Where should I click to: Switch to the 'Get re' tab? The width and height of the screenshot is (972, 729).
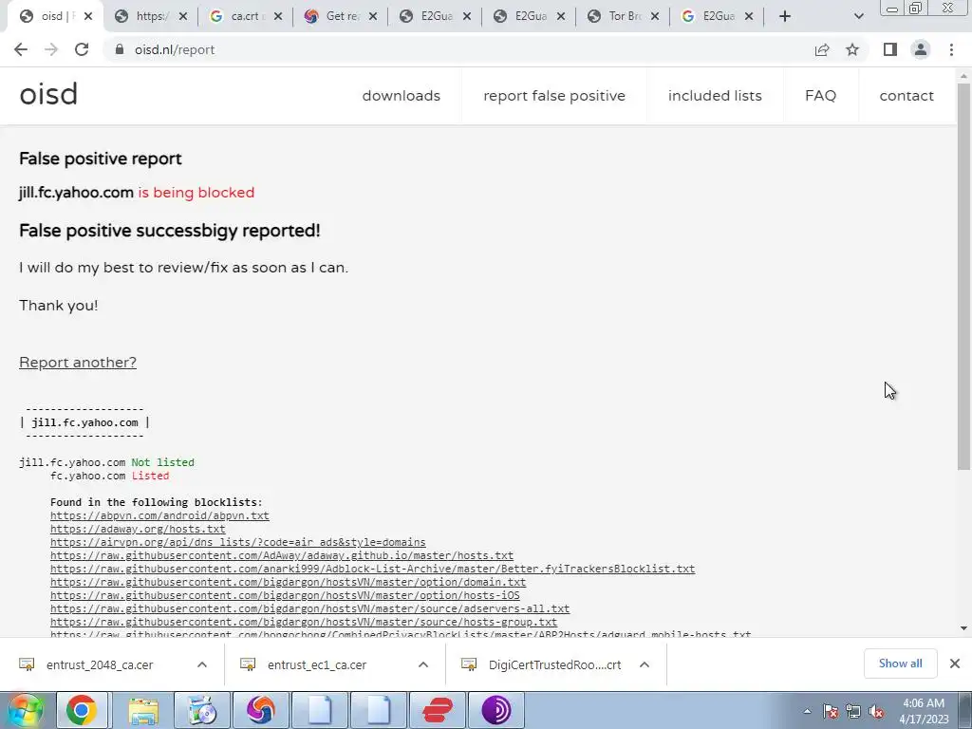(341, 16)
